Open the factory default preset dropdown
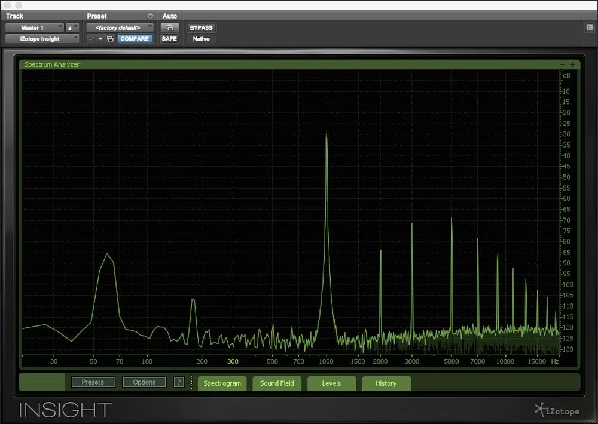This screenshot has height=424, width=598. [120, 27]
